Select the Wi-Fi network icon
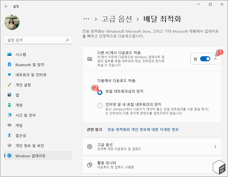Viewport: 228px width, 177px height. 9,74
